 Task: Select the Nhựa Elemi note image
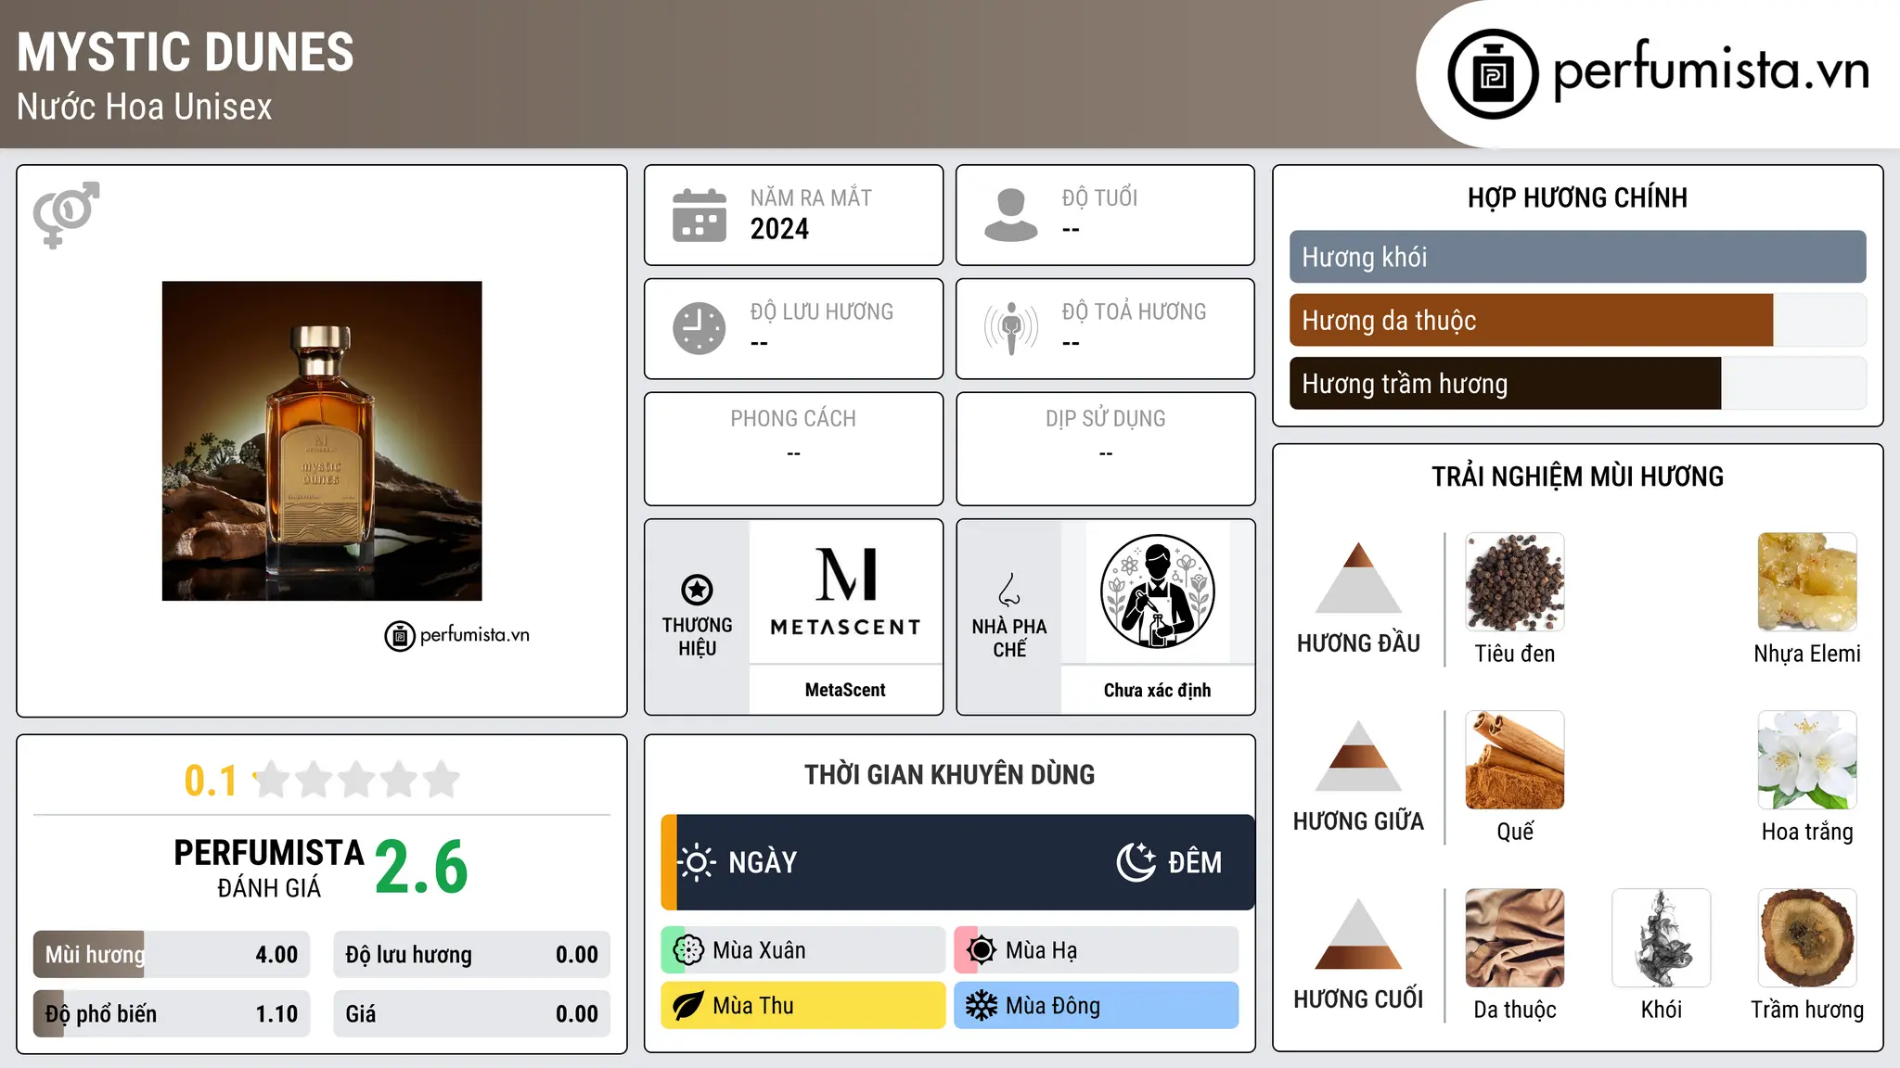pos(1807,582)
